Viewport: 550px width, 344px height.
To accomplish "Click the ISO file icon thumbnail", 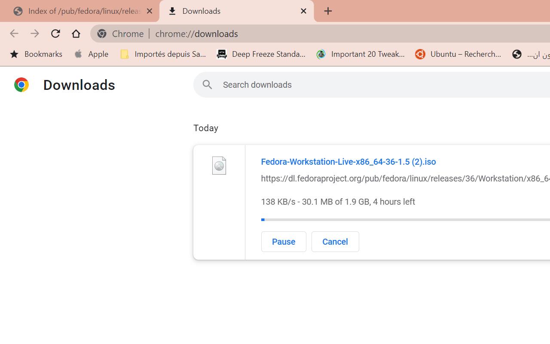I will [x=219, y=166].
